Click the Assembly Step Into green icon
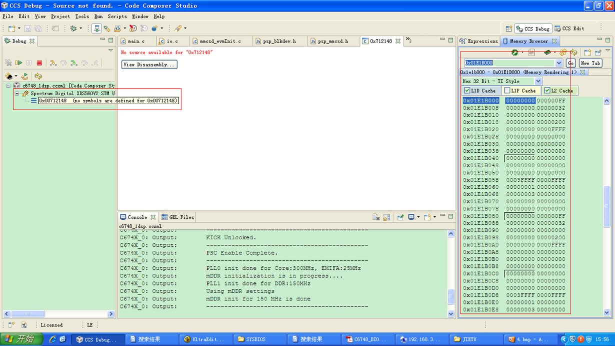 pos(74,63)
